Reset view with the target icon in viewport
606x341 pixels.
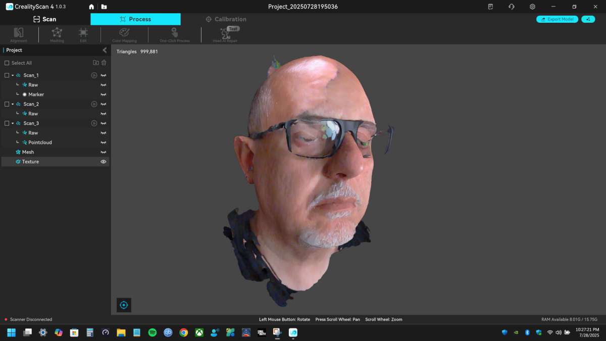pyautogui.click(x=124, y=305)
